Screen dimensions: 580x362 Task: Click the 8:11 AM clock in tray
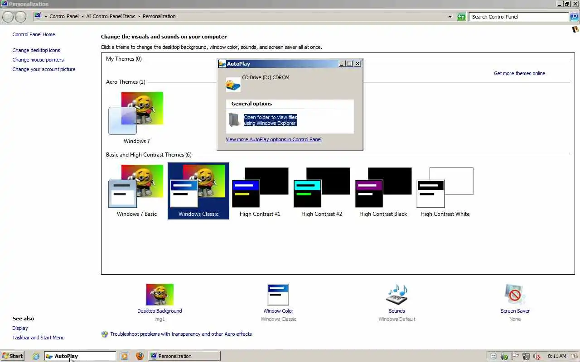[x=557, y=357]
